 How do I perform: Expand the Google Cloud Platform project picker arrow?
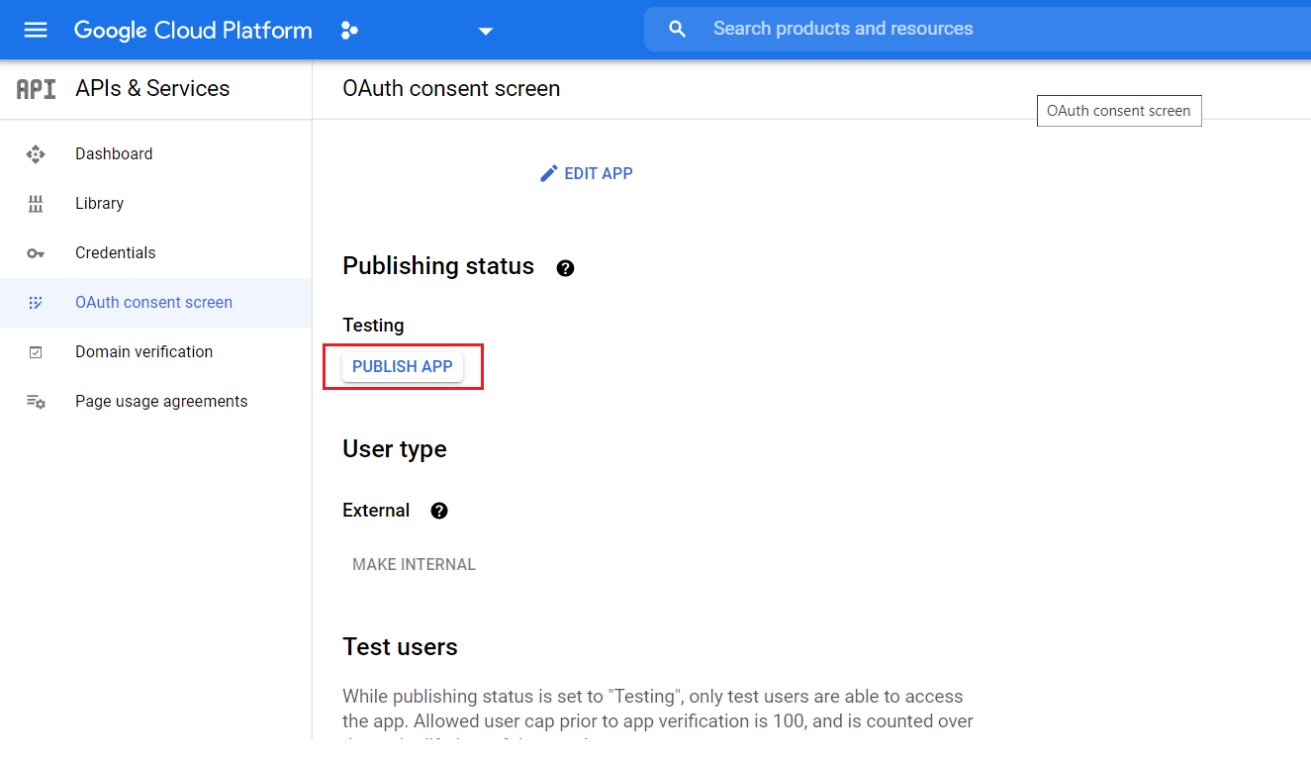coord(485,31)
